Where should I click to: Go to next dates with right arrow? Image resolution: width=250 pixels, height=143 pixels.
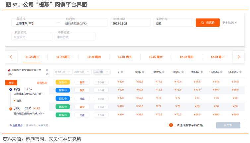click(239, 57)
